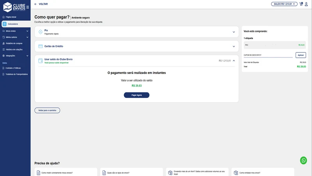Expand the Cartão de Crédito chevron
This screenshot has width=312, height=176.
coord(234,47)
